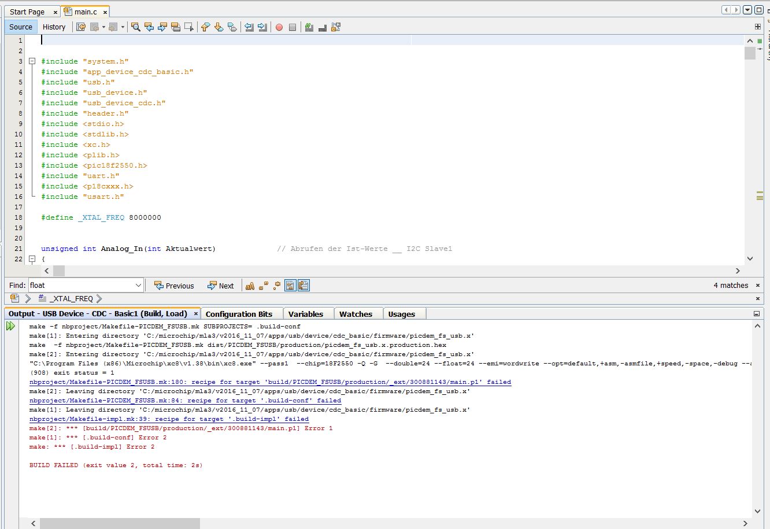Jump back with the Back navigation arrow icon

[95, 27]
